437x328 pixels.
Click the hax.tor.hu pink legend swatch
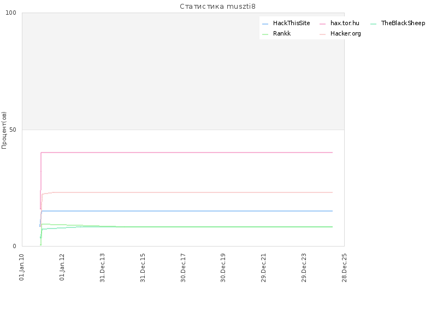click(x=322, y=24)
